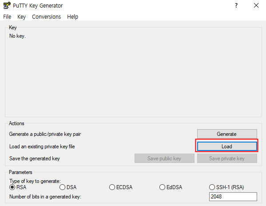The height and width of the screenshot is (206, 266).
Task: Select the SSH-1 (RSA) key type
Action: (226, 187)
